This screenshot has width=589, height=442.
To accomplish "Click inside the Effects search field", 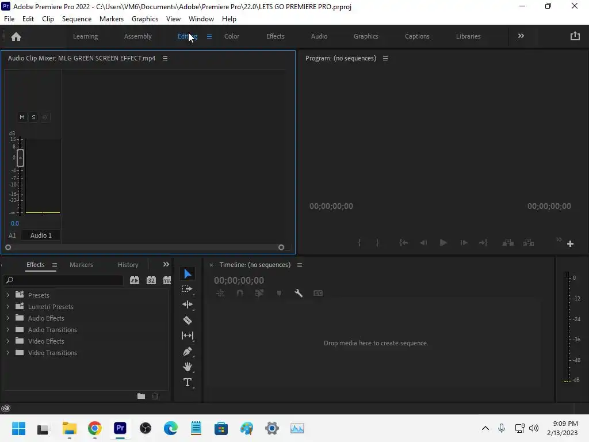I will pyautogui.click(x=63, y=280).
